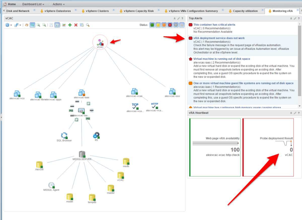The width and height of the screenshot is (302, 220).
Task: Click the left tab scroll arrow
Action: point(4,11)
